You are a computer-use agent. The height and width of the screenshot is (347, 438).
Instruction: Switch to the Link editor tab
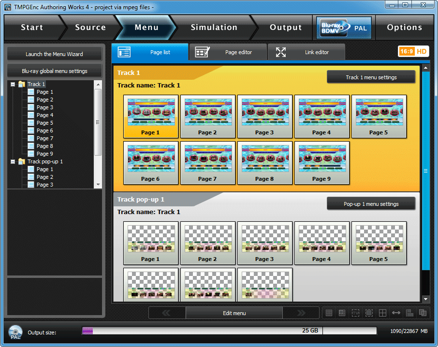pyautogui.click(x=307, y=52)
